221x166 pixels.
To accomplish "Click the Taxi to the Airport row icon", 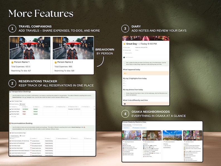I will (x=10, y=109).
